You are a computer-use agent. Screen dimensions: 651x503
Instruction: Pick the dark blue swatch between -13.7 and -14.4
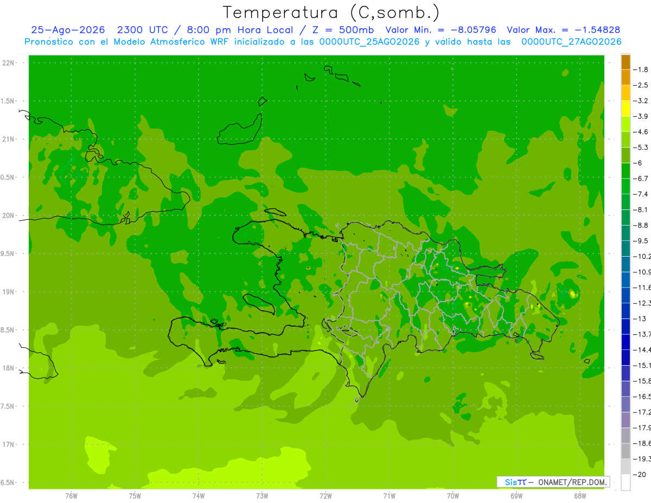[626, 342]
